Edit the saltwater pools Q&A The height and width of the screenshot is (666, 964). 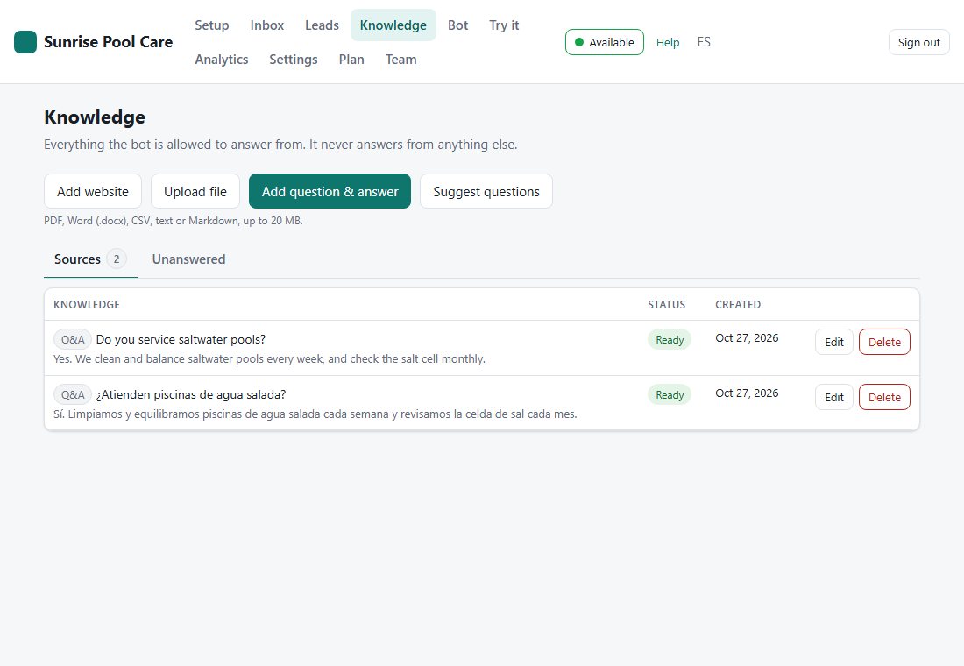coord(834,342)
